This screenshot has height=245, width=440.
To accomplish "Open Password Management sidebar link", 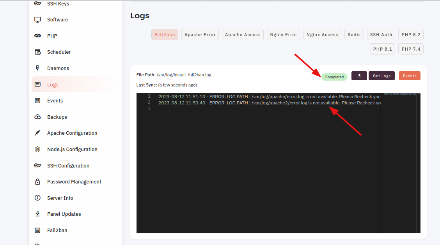I will (x=74, y=182).
